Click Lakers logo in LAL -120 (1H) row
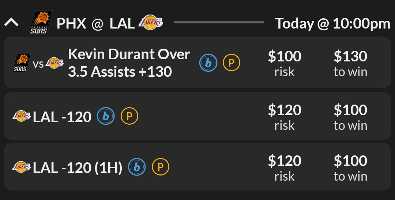Viewport: 395px width, 200px height. (x=22, y=167)
